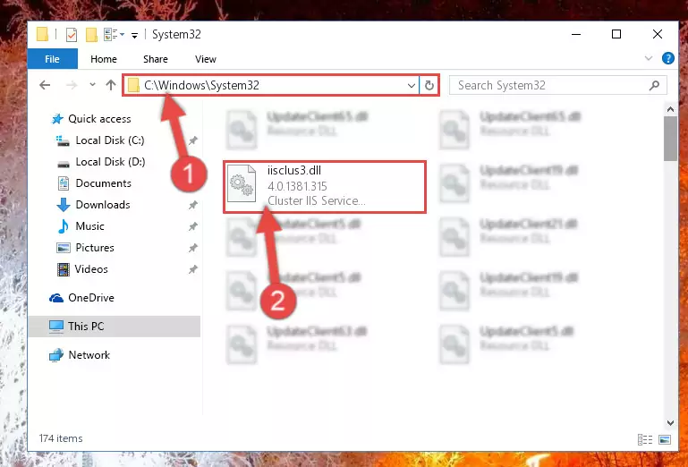Click the iisclus3.dll gear file icon
The image size is (688, 467).
(x=242, y=184)
